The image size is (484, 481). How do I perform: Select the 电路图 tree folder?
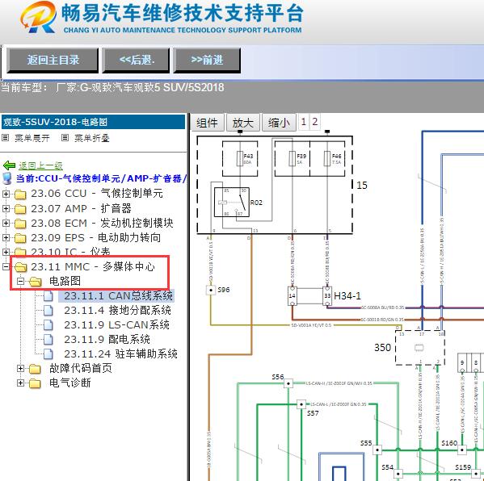(65, 281)
